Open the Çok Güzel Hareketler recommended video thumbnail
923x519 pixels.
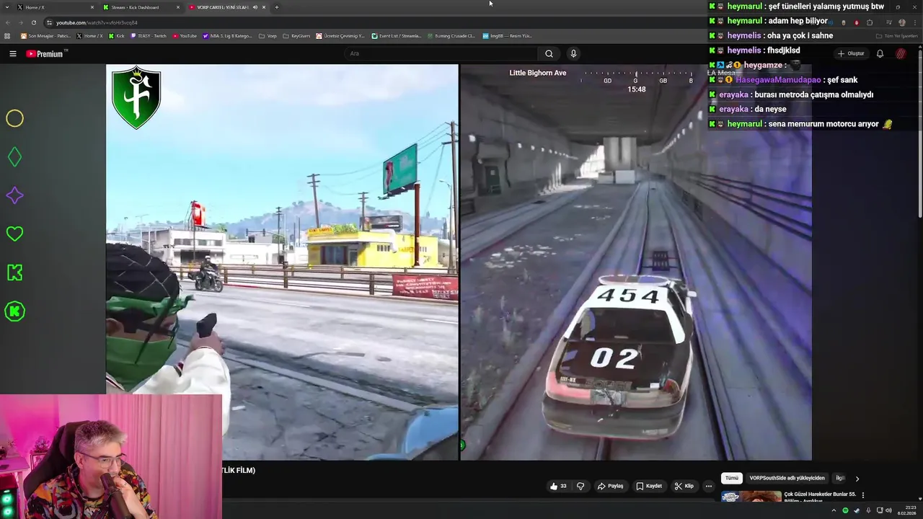tap(751, 496)
